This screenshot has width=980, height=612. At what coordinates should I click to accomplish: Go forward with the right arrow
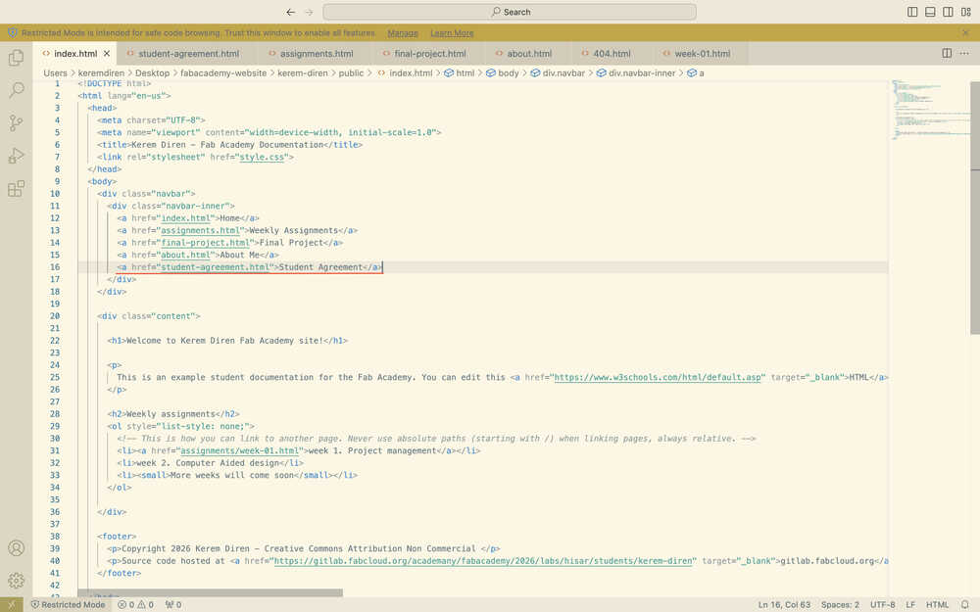pos(309,12)
